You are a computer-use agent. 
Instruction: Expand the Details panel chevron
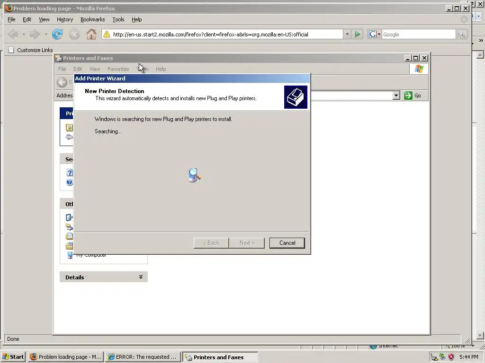[141, 277]
